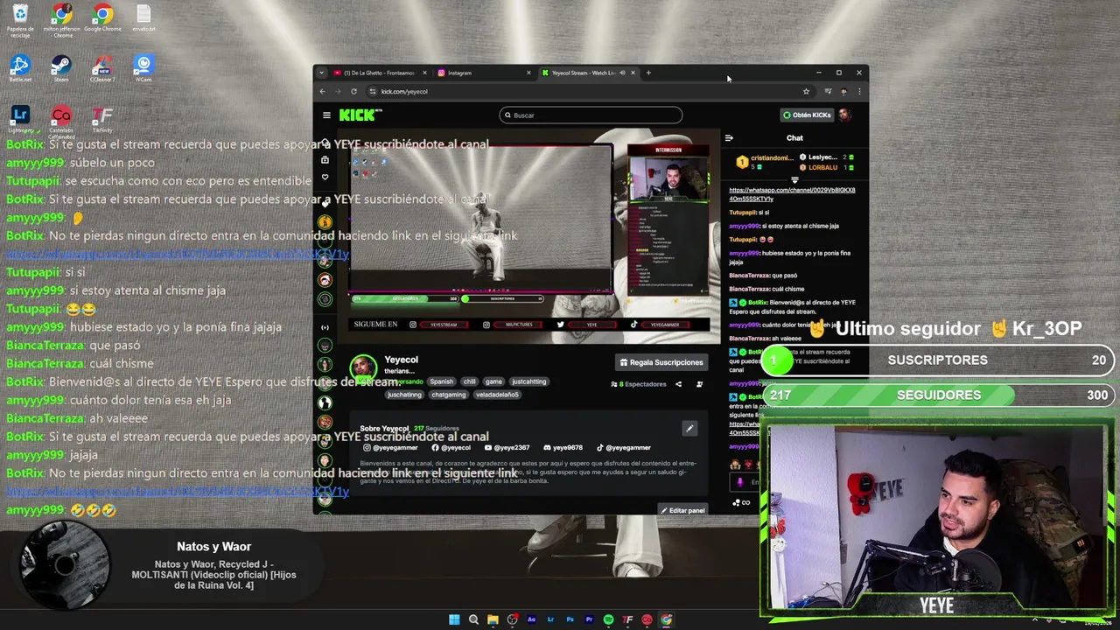Open Battle.net desktop shortcut

point(20,68)
